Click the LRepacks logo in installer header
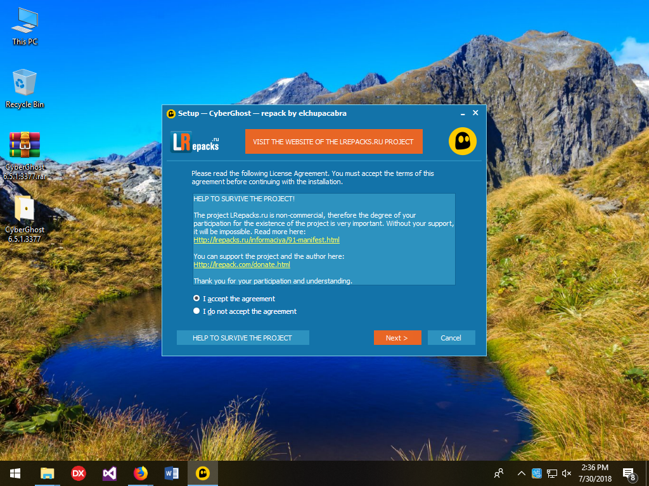Viewport: 649px width, 486px height. (195, 142)
